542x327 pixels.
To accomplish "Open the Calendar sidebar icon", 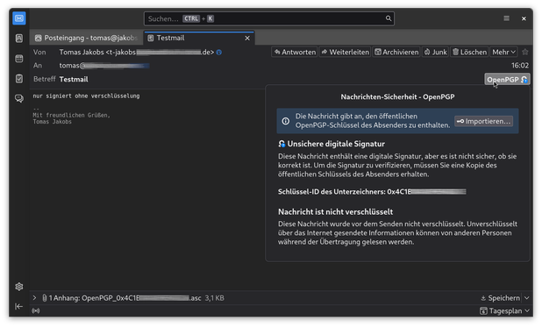I will 19,59.
